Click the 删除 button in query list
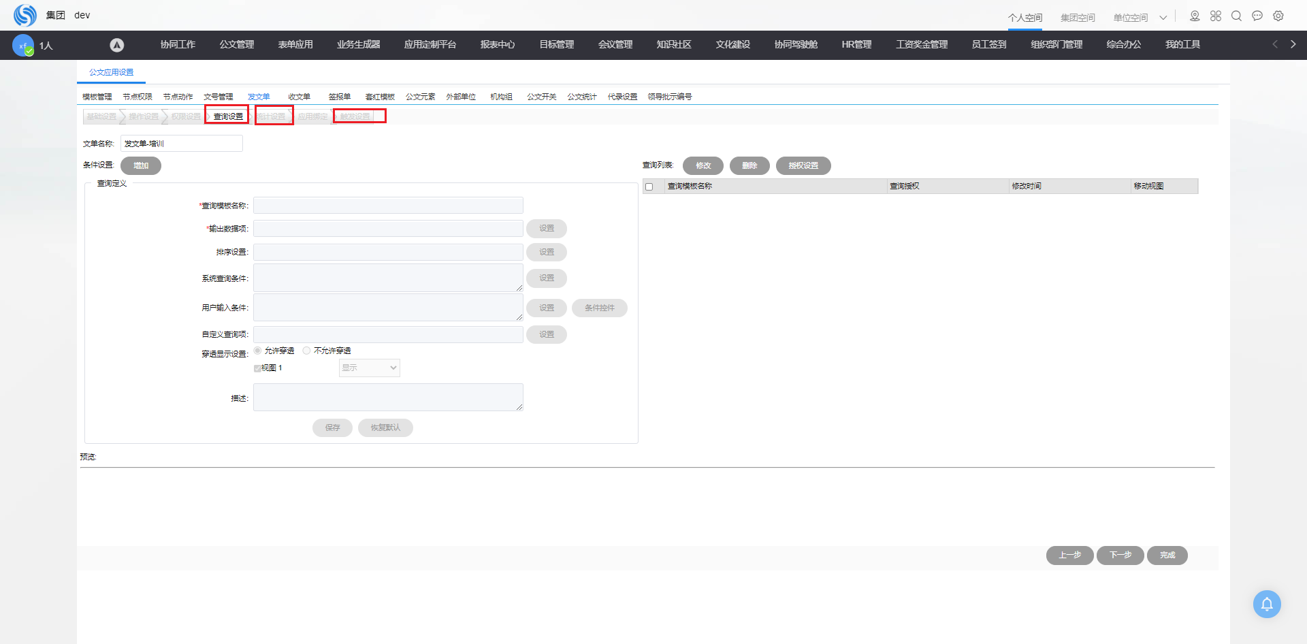1307x644 pixels. click(x=749, y=165)
